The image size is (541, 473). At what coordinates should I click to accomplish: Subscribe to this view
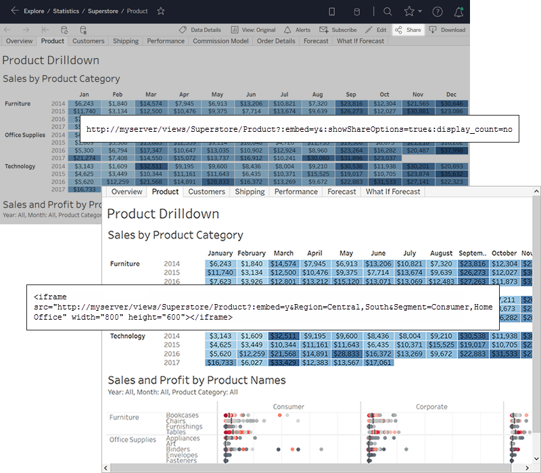point(337,30)
